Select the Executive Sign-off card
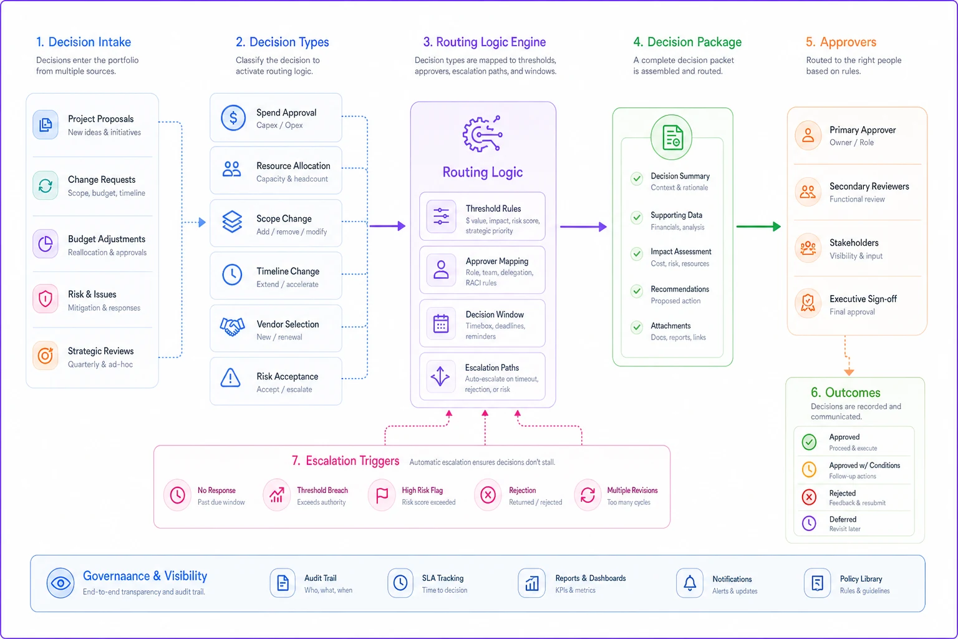The height and width of the screenshot is (639, 958). [857, 305]
